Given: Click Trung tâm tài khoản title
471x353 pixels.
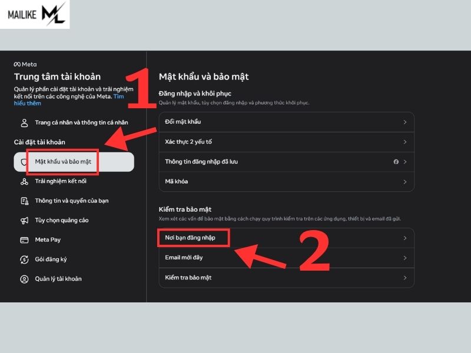Looking at the screenshot, I should (57, 77).
